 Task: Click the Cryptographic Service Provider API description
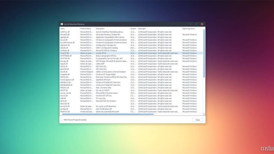pos(109,58)
